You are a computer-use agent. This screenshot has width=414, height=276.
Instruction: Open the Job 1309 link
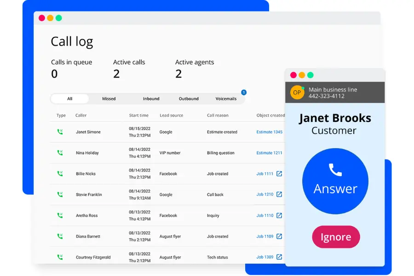(x=265, y=257)
